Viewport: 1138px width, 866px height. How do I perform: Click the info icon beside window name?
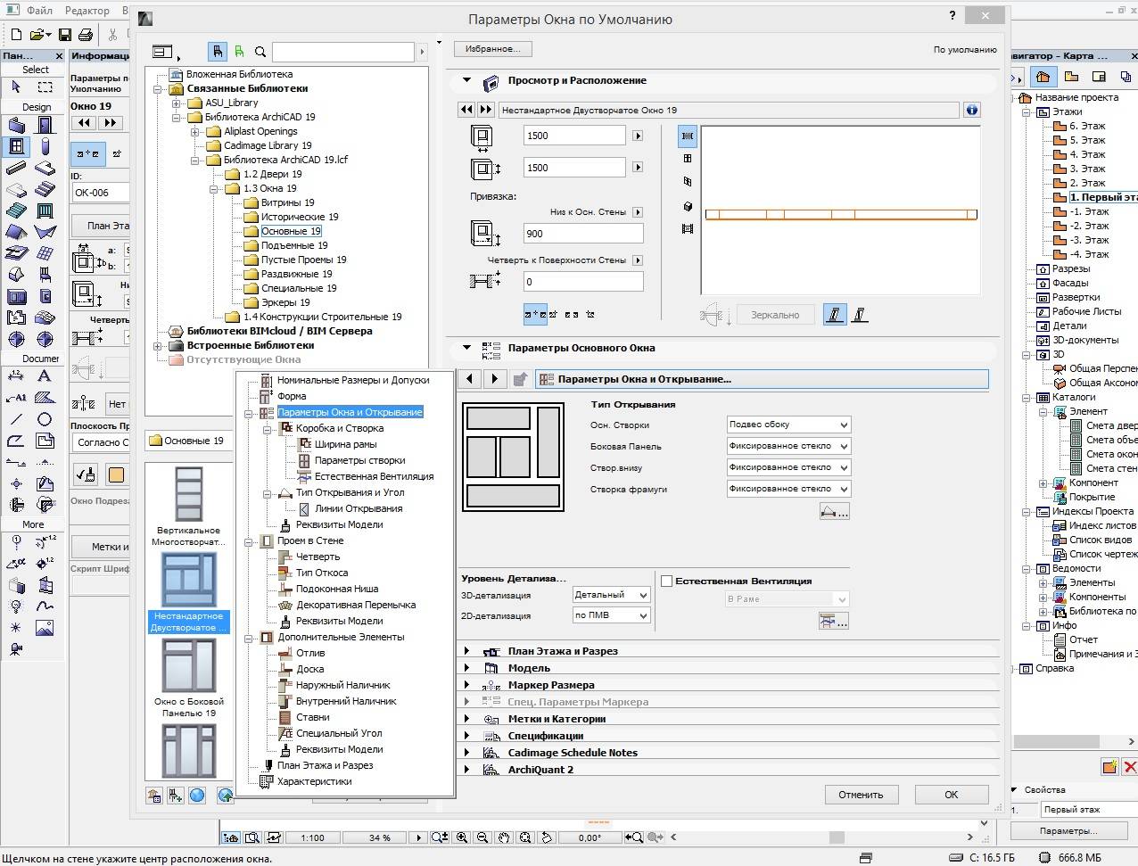tap(972, 110)
